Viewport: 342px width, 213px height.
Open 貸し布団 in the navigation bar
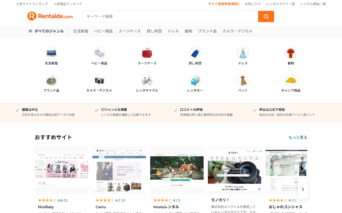(154, 31)
